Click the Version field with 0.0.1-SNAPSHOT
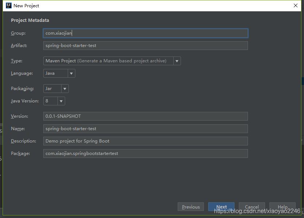This screenshot has height=218, width=304. click(145, 116)
